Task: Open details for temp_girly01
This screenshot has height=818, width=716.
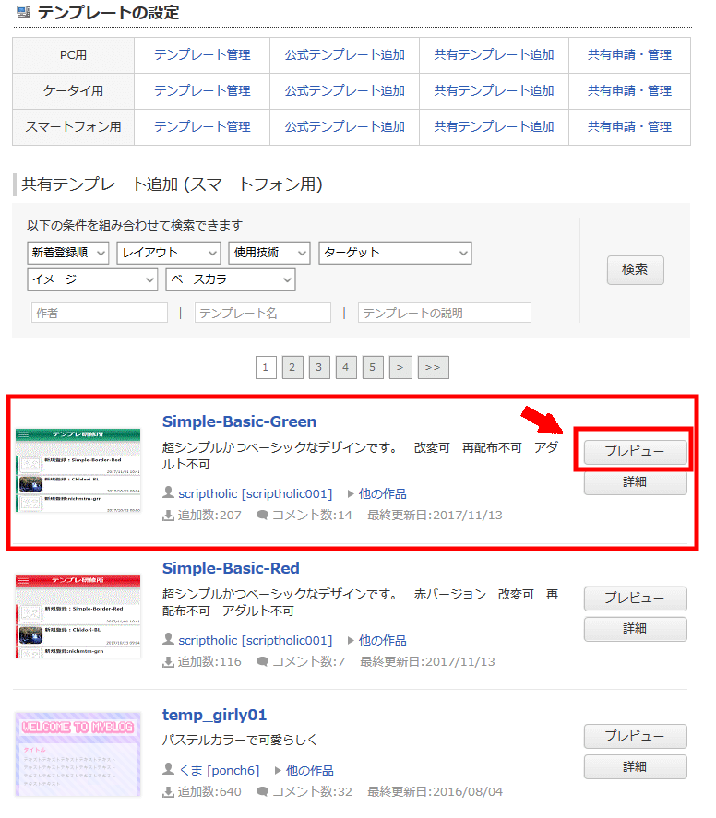Action: pos(635,766)
